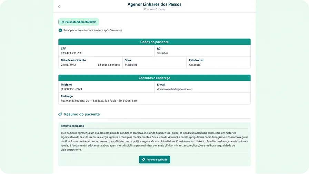Click the sparkle icon inside Resumo detalhado button
This screenshot has width=309, height=174.
(x=143, y=160)
